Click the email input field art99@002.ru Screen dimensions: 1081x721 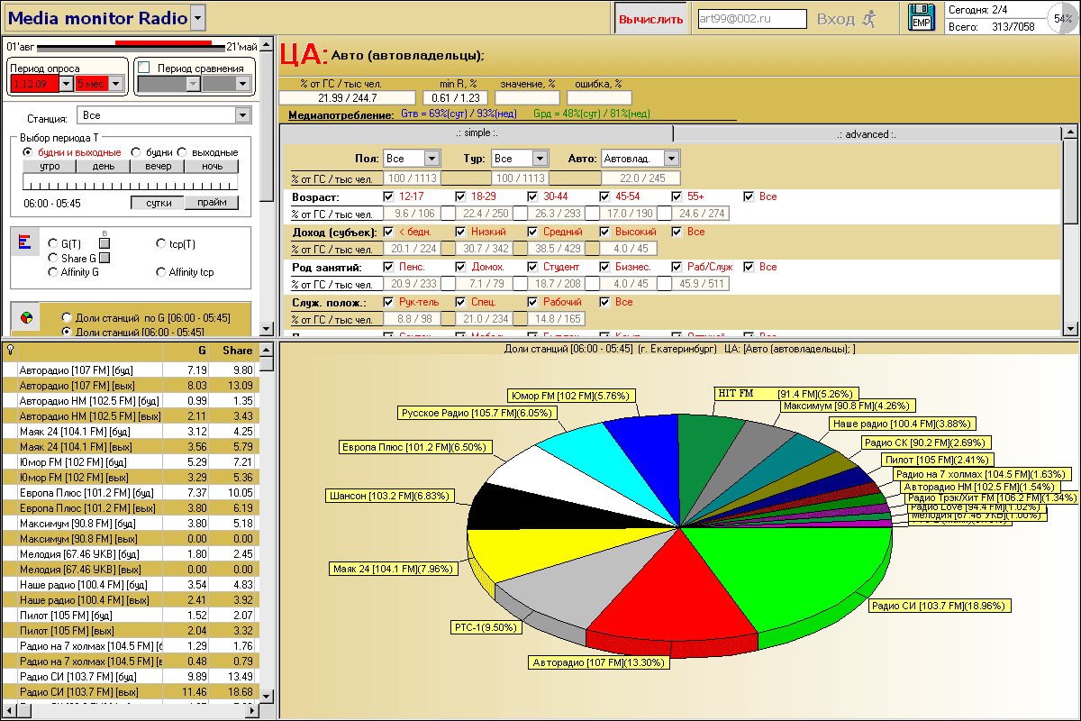click(x=752, y=19)
